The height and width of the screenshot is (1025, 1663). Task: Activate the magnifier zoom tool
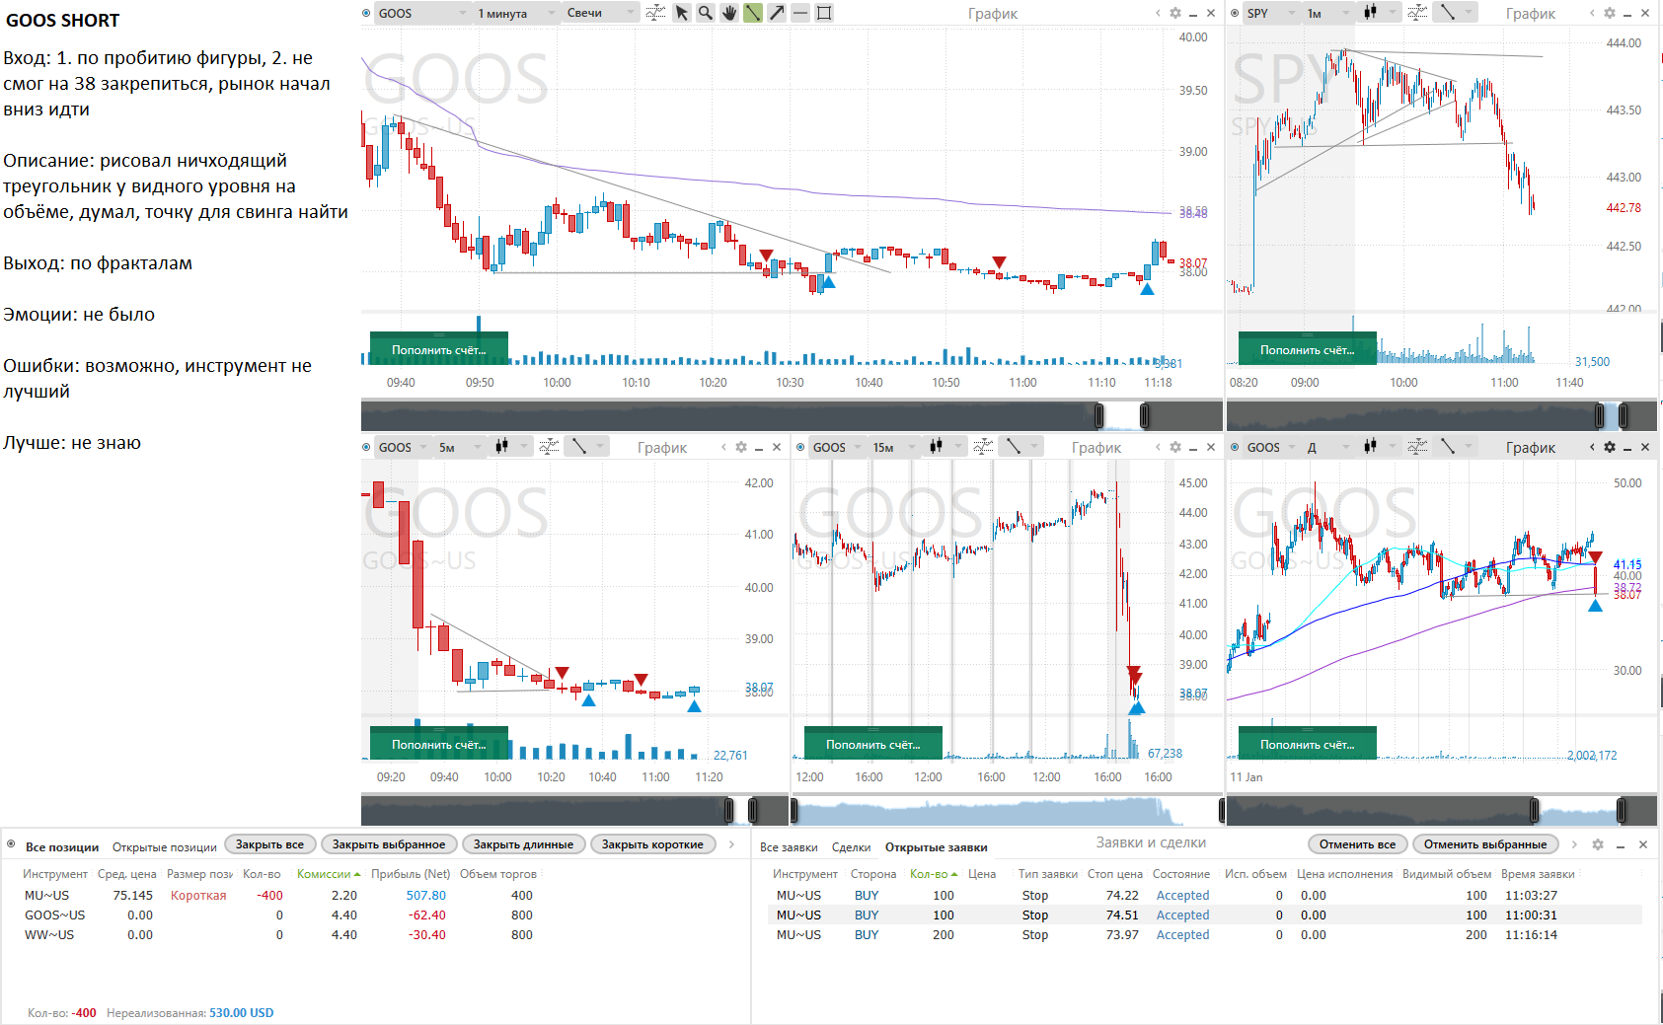pos(706,13)
